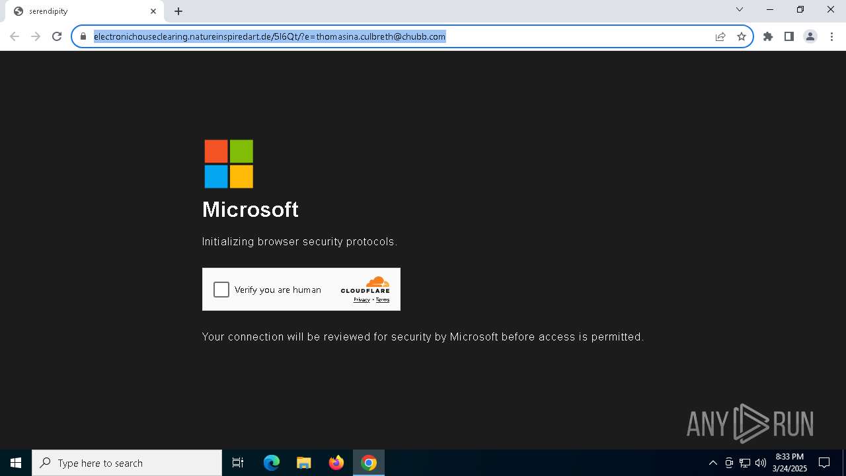Open the Chrome profile avatar

(x=810, y=36)
